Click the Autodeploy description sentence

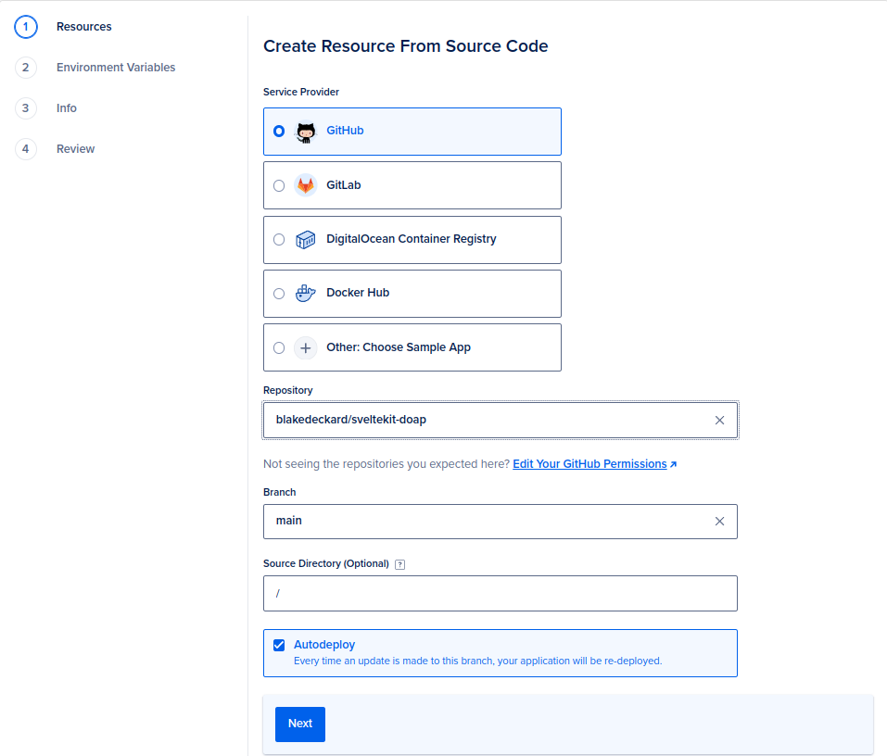click(477, 661)
